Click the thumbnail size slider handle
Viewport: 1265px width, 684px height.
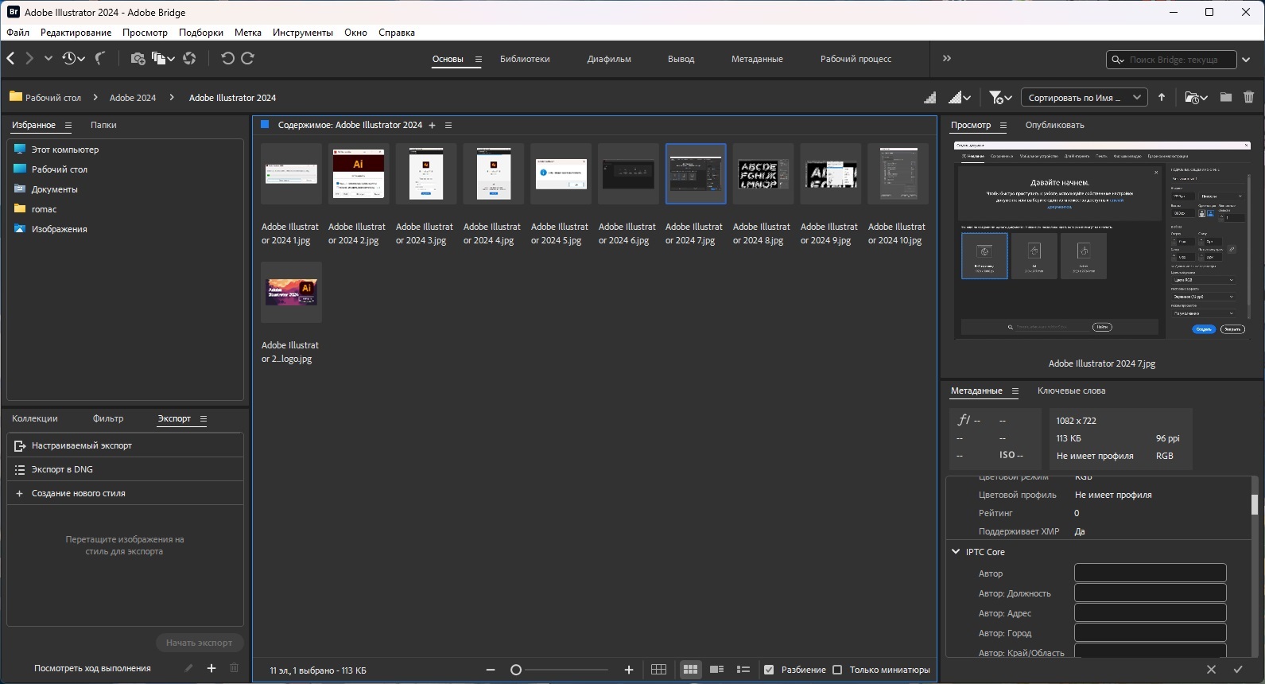(x=516, y=670)
